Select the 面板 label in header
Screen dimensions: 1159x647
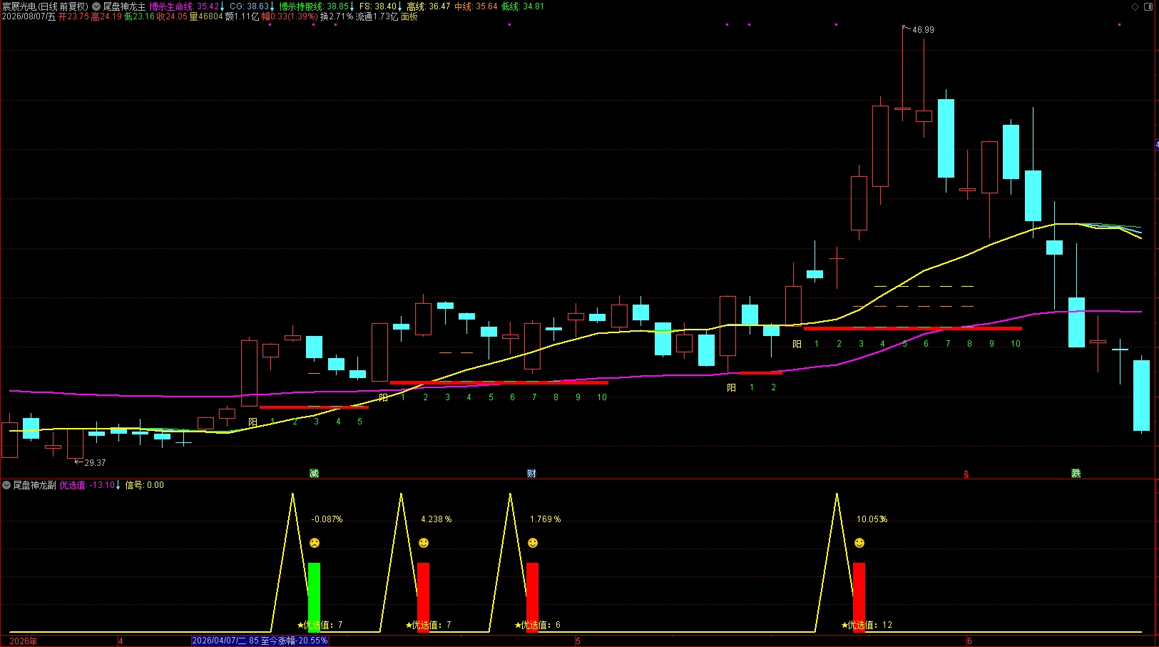[409, 16]
